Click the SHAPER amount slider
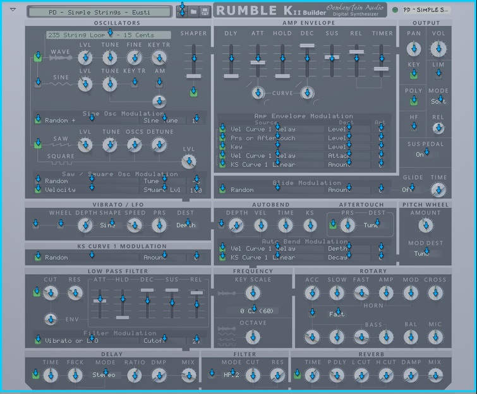 pyautogui.click(x=194, y=61)
